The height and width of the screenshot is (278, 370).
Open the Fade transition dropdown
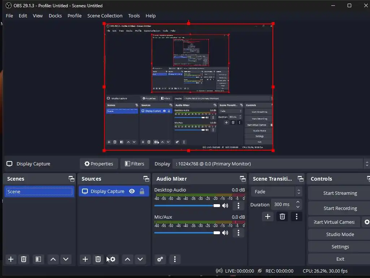click(x=276, y=192)
